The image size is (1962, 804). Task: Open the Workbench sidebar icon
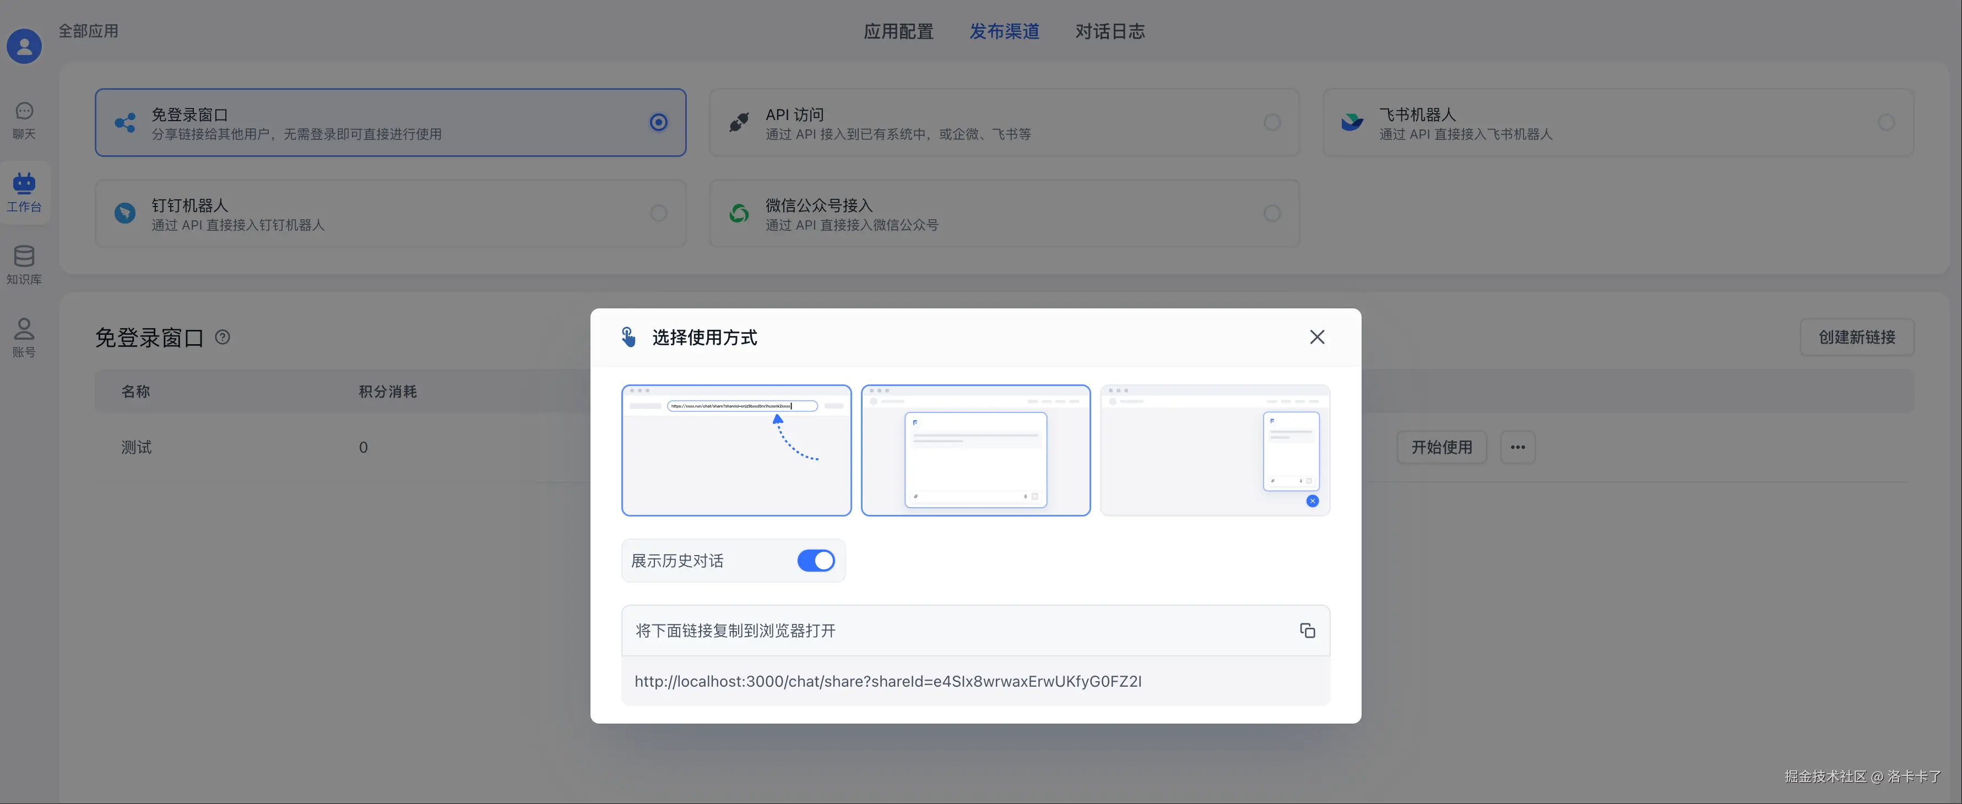coord(24,193)
